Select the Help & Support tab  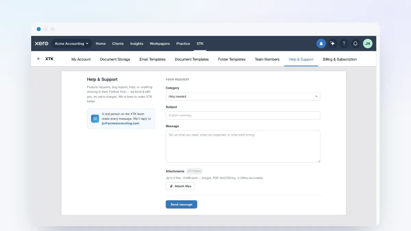click(301, 59)
